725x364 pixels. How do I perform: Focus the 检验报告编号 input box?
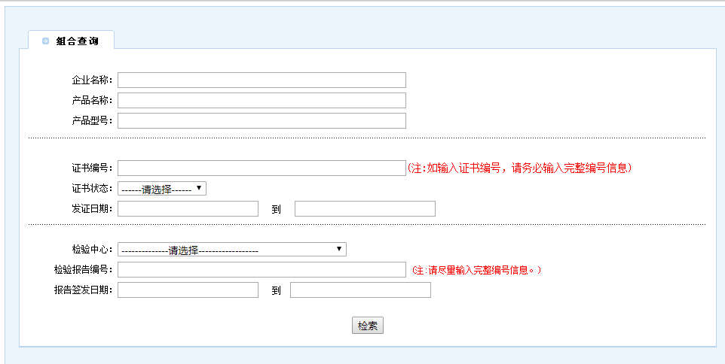point(262,270)
